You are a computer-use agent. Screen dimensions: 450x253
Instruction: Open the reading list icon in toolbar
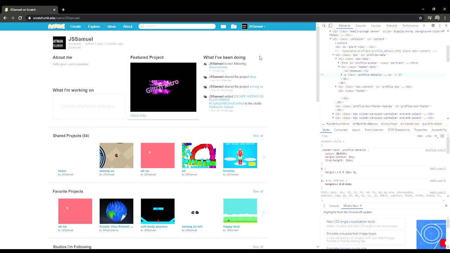(x=430, y=18)
